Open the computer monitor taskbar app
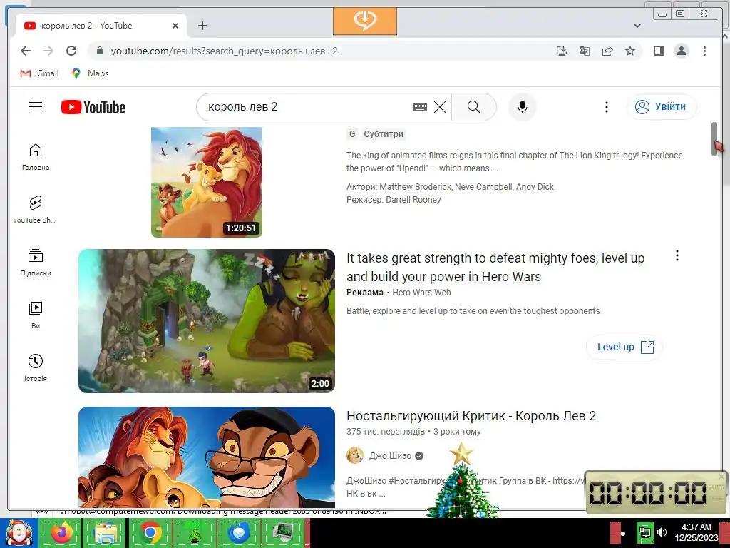 [283, 532]
